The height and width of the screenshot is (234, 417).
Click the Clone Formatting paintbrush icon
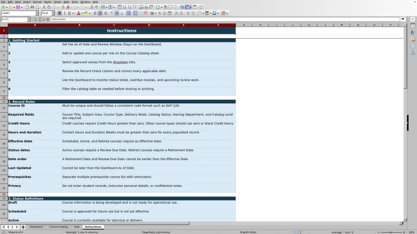[63, 7]
